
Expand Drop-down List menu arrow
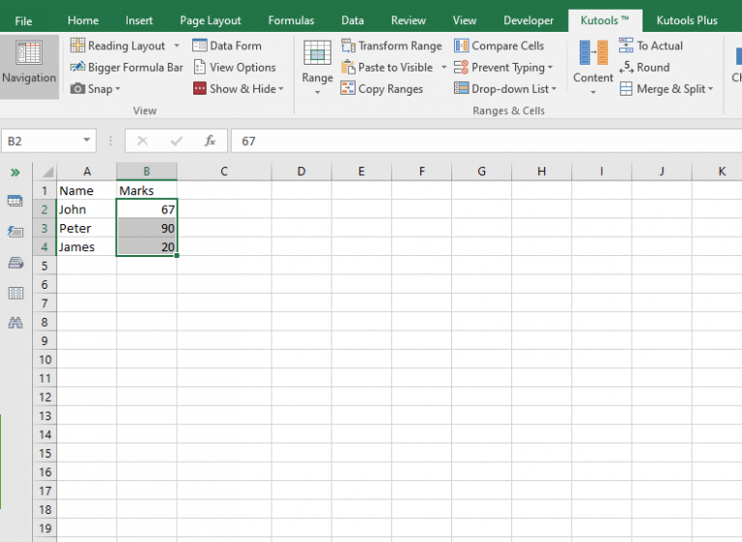click(554, 89)
